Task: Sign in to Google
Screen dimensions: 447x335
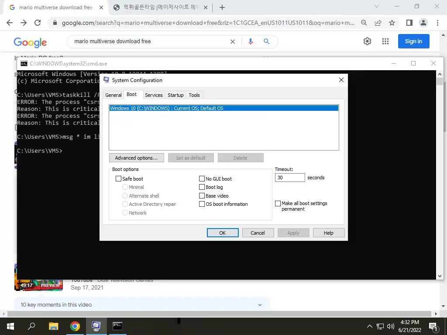Action: point(414,41)
